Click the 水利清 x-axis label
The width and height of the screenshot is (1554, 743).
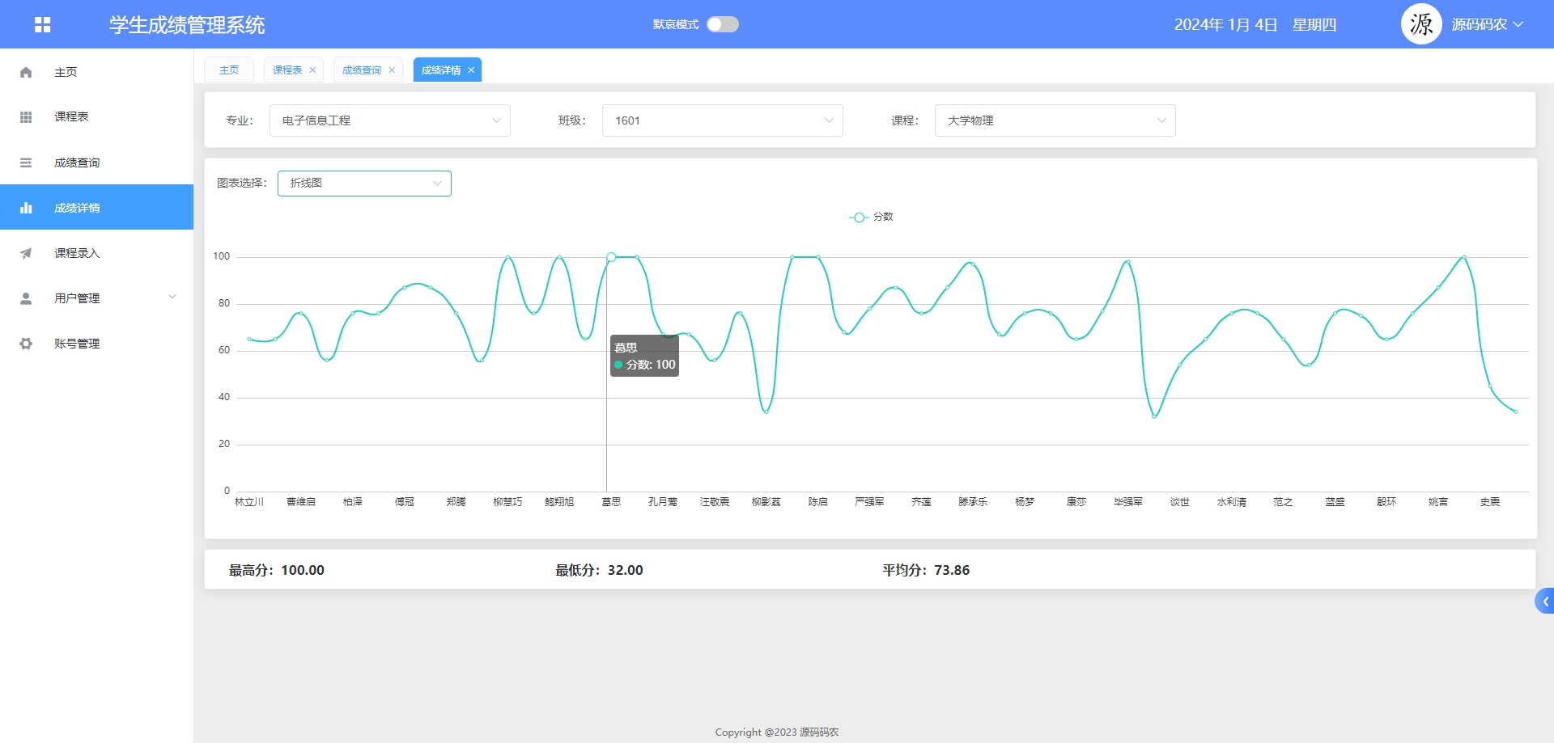tap(1232, 502)
